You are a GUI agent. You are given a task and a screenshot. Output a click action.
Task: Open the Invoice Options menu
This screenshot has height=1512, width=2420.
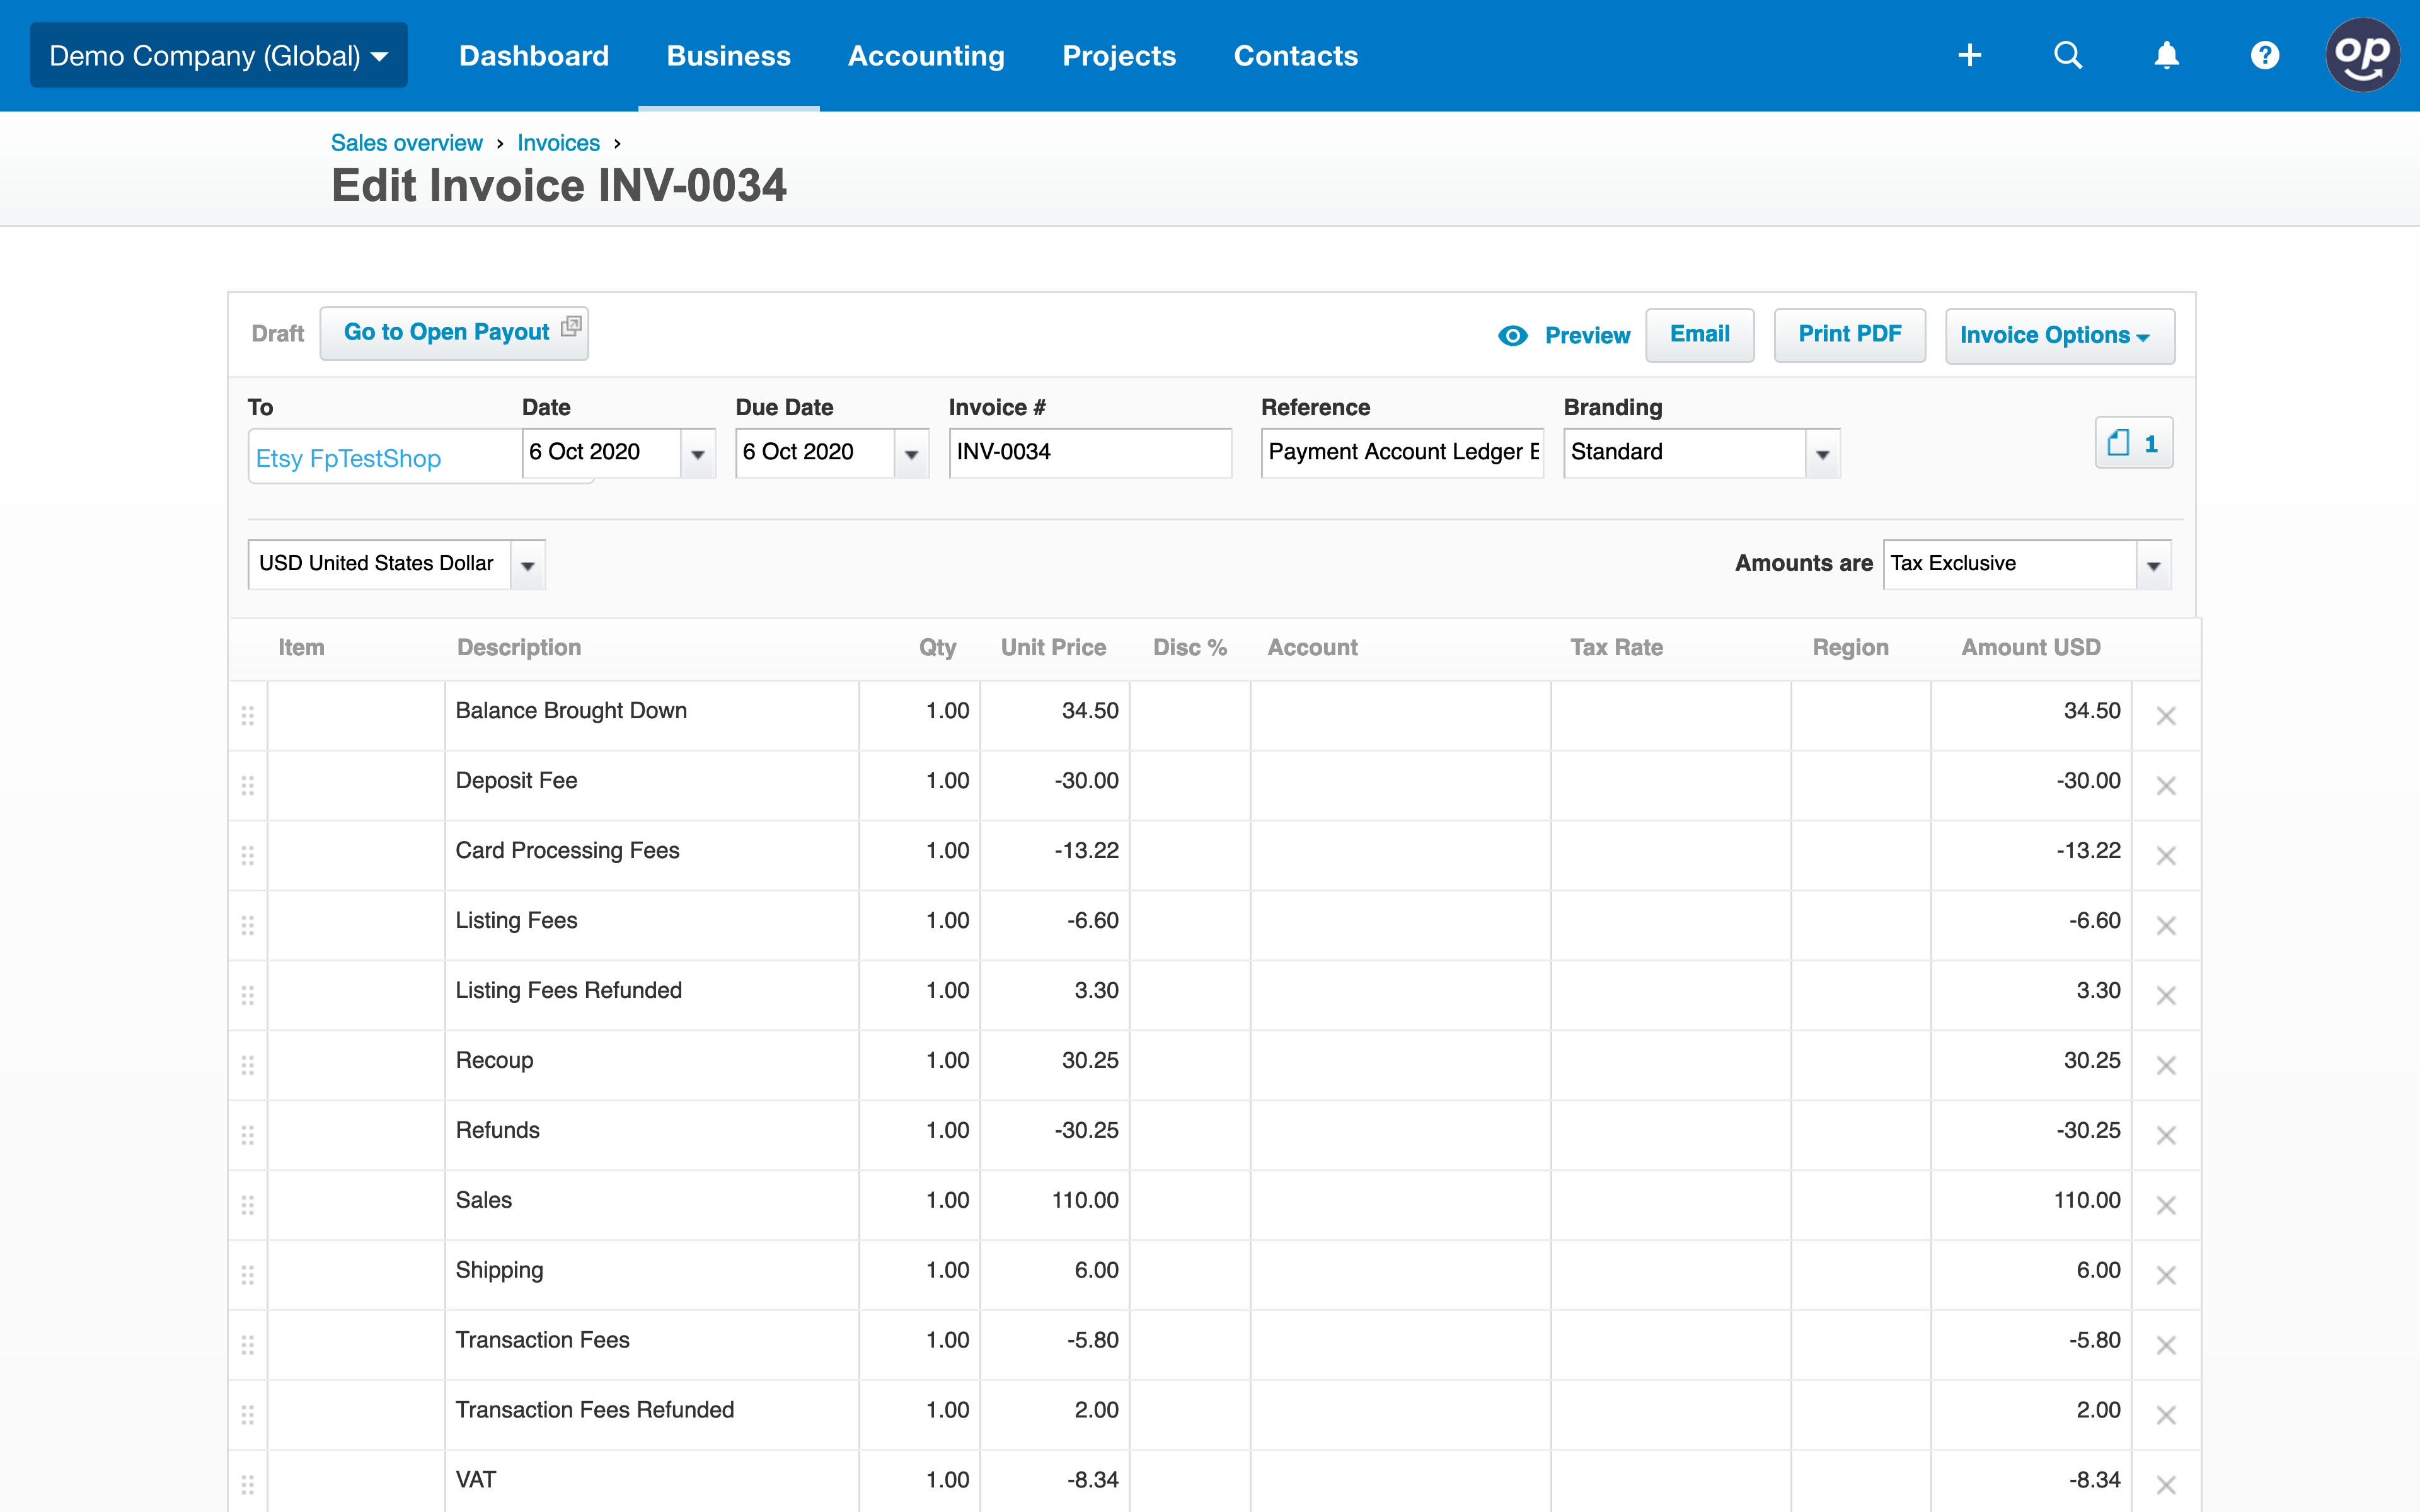[2060, 336]
